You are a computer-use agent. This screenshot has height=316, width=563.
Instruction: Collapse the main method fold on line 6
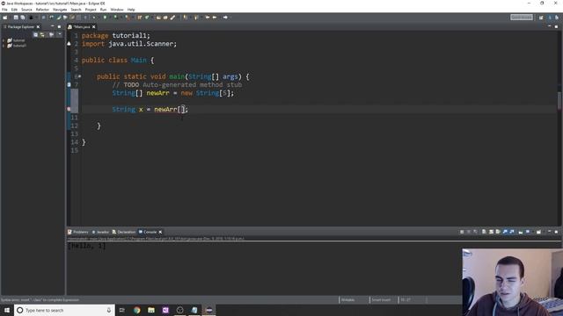[x=80, y=76]
